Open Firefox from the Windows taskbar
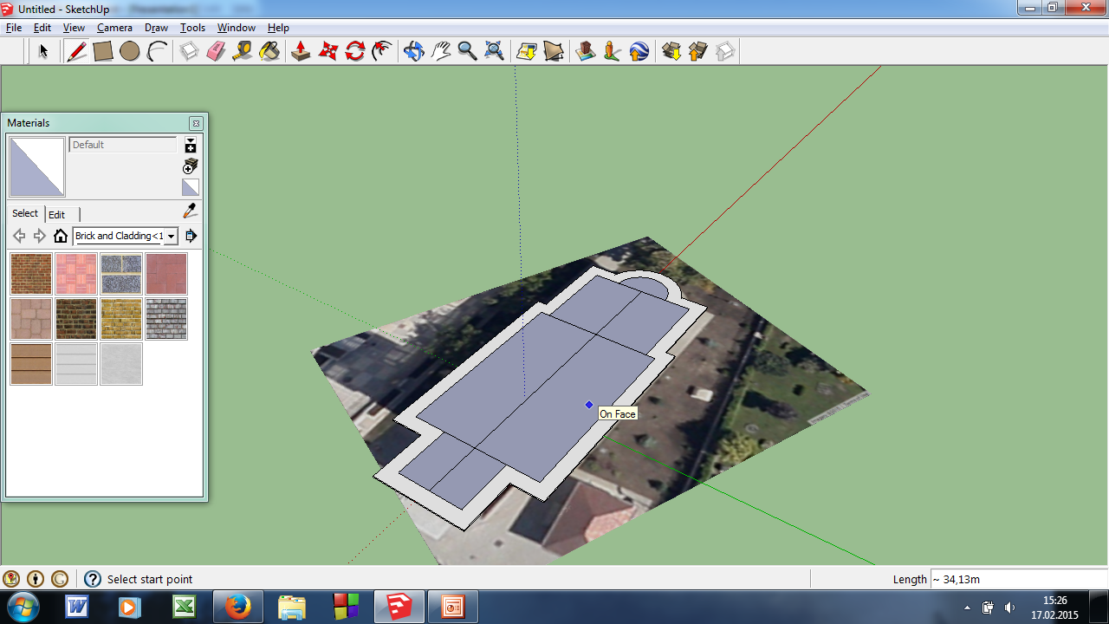This screenshot has width=1109, height=624. pyautogui.click(x=237, y=607)
